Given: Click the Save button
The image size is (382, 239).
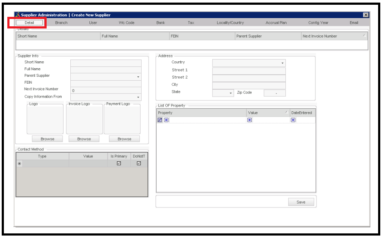Looking at the screenshot, I should click(x=301, y=202).
